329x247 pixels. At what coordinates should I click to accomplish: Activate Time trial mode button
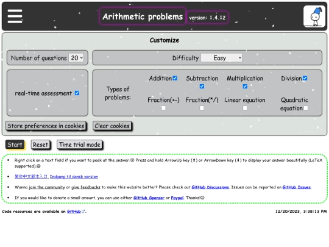click(x=80, y=145)
